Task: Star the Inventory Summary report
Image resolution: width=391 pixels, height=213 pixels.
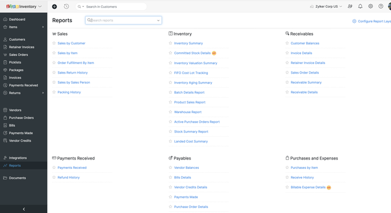Action: pos(170,43)
